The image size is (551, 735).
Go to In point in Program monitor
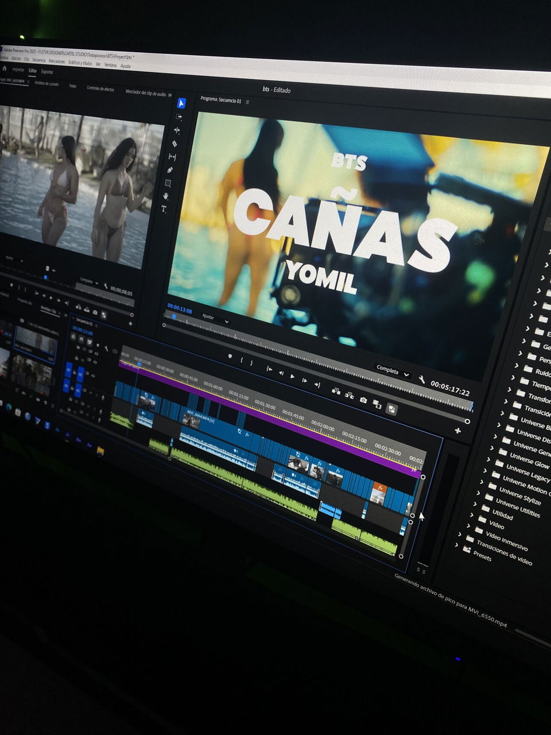(269, 369)
